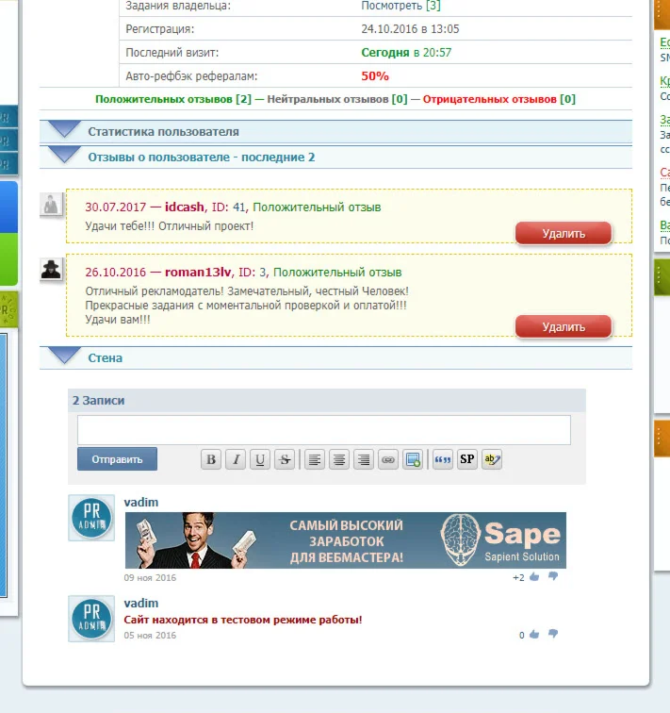The height and width of the screenshot is (713, 670).
Task: Select the 2 Записи wall header
Action: point(99,401)
